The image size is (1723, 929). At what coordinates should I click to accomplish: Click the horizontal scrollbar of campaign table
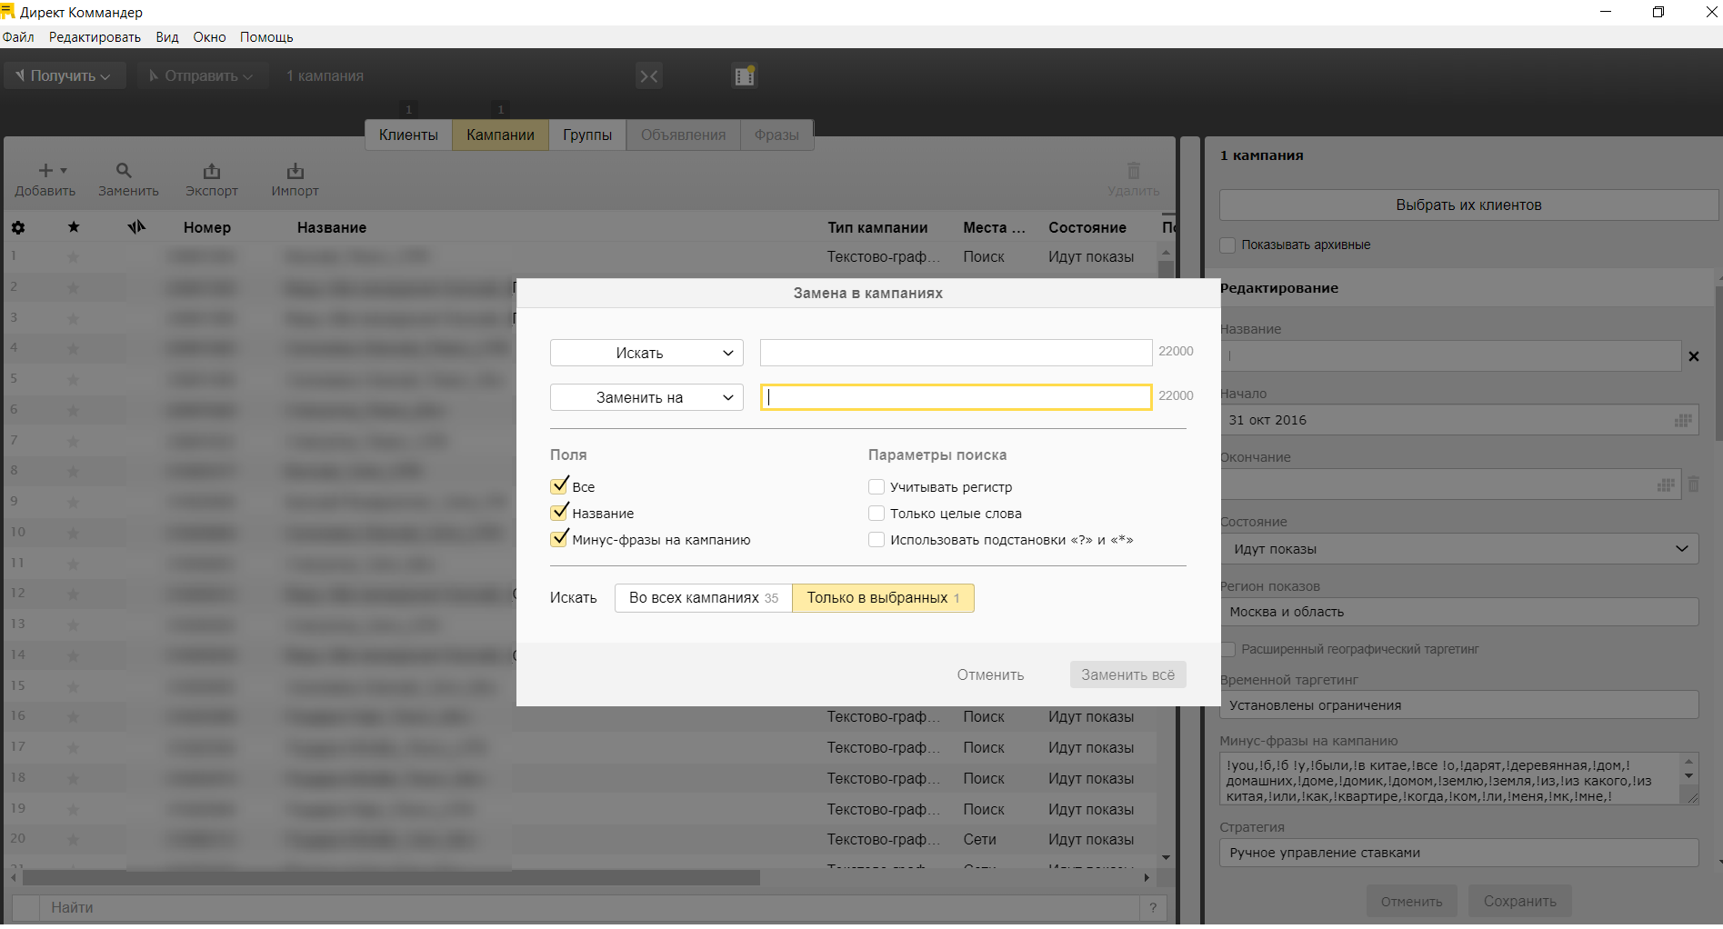[391, 878]
